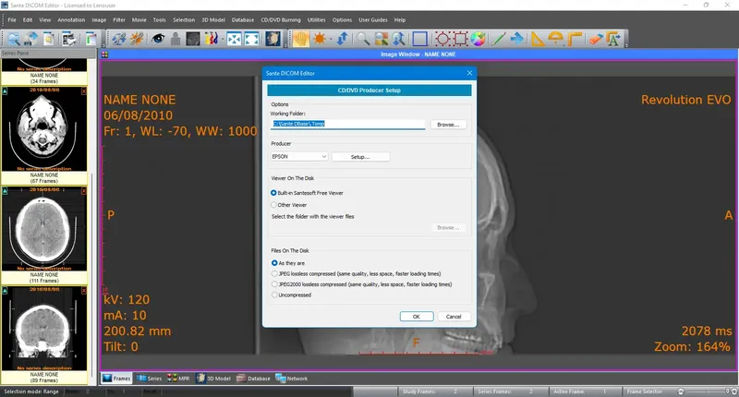Select the orange protractor tool
The width and height of the screenshot is (739, 397).
(x=556, y=39)
